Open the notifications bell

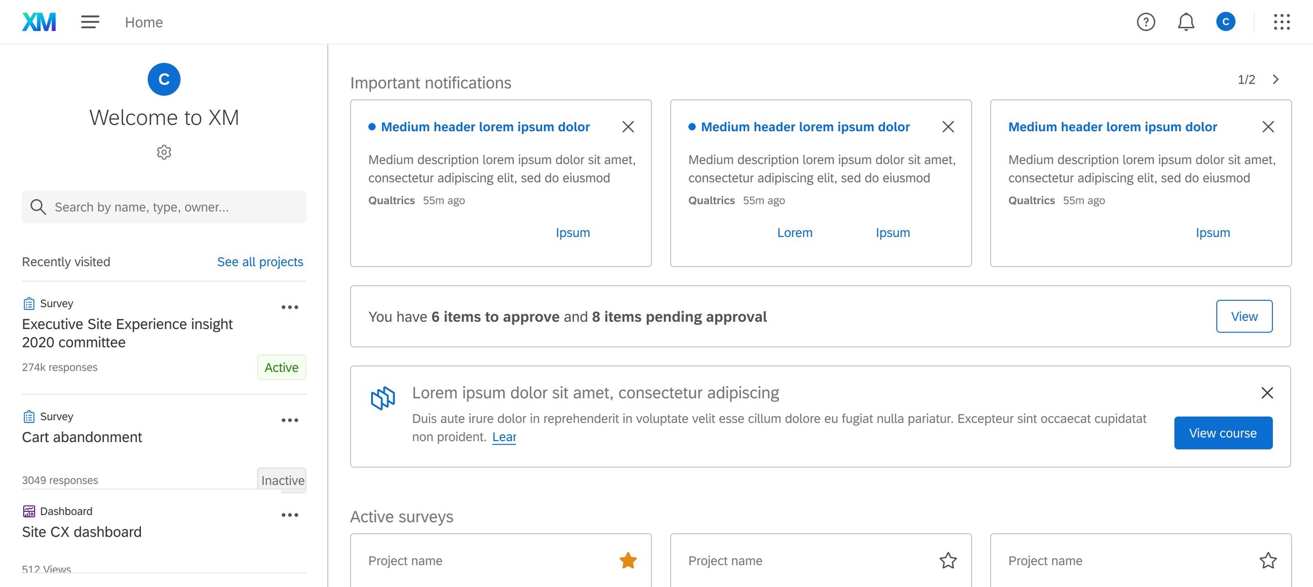coord(1186,22)
